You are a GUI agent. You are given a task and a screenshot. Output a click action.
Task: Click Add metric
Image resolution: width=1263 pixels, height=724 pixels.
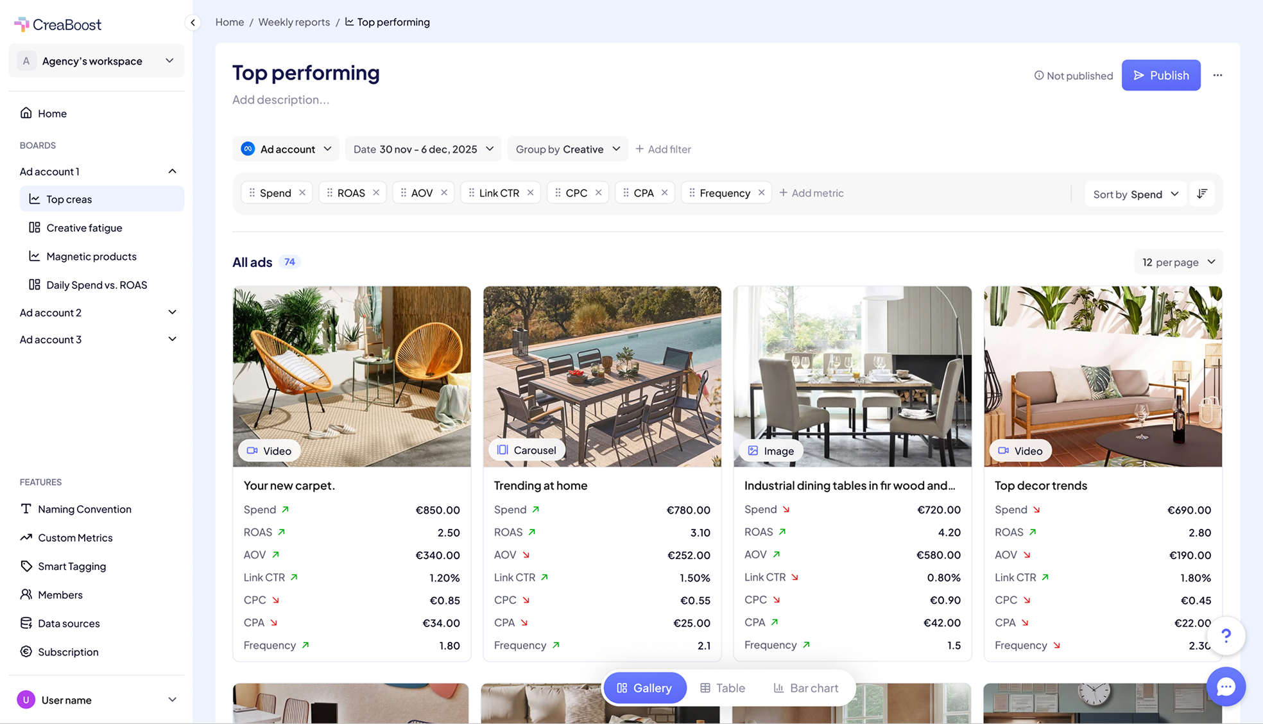(811, 193)
